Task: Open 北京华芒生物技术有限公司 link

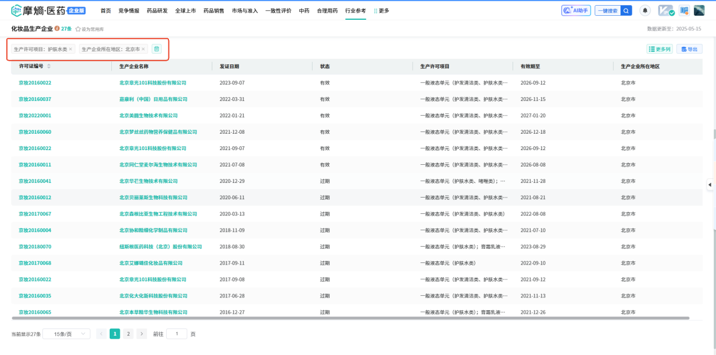Action: pos(149,181)
